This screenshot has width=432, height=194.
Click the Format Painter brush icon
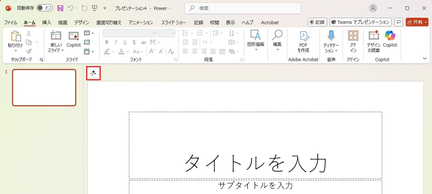click(x=29, y=52)
